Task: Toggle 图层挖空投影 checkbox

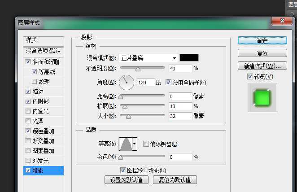Action: 123,170
